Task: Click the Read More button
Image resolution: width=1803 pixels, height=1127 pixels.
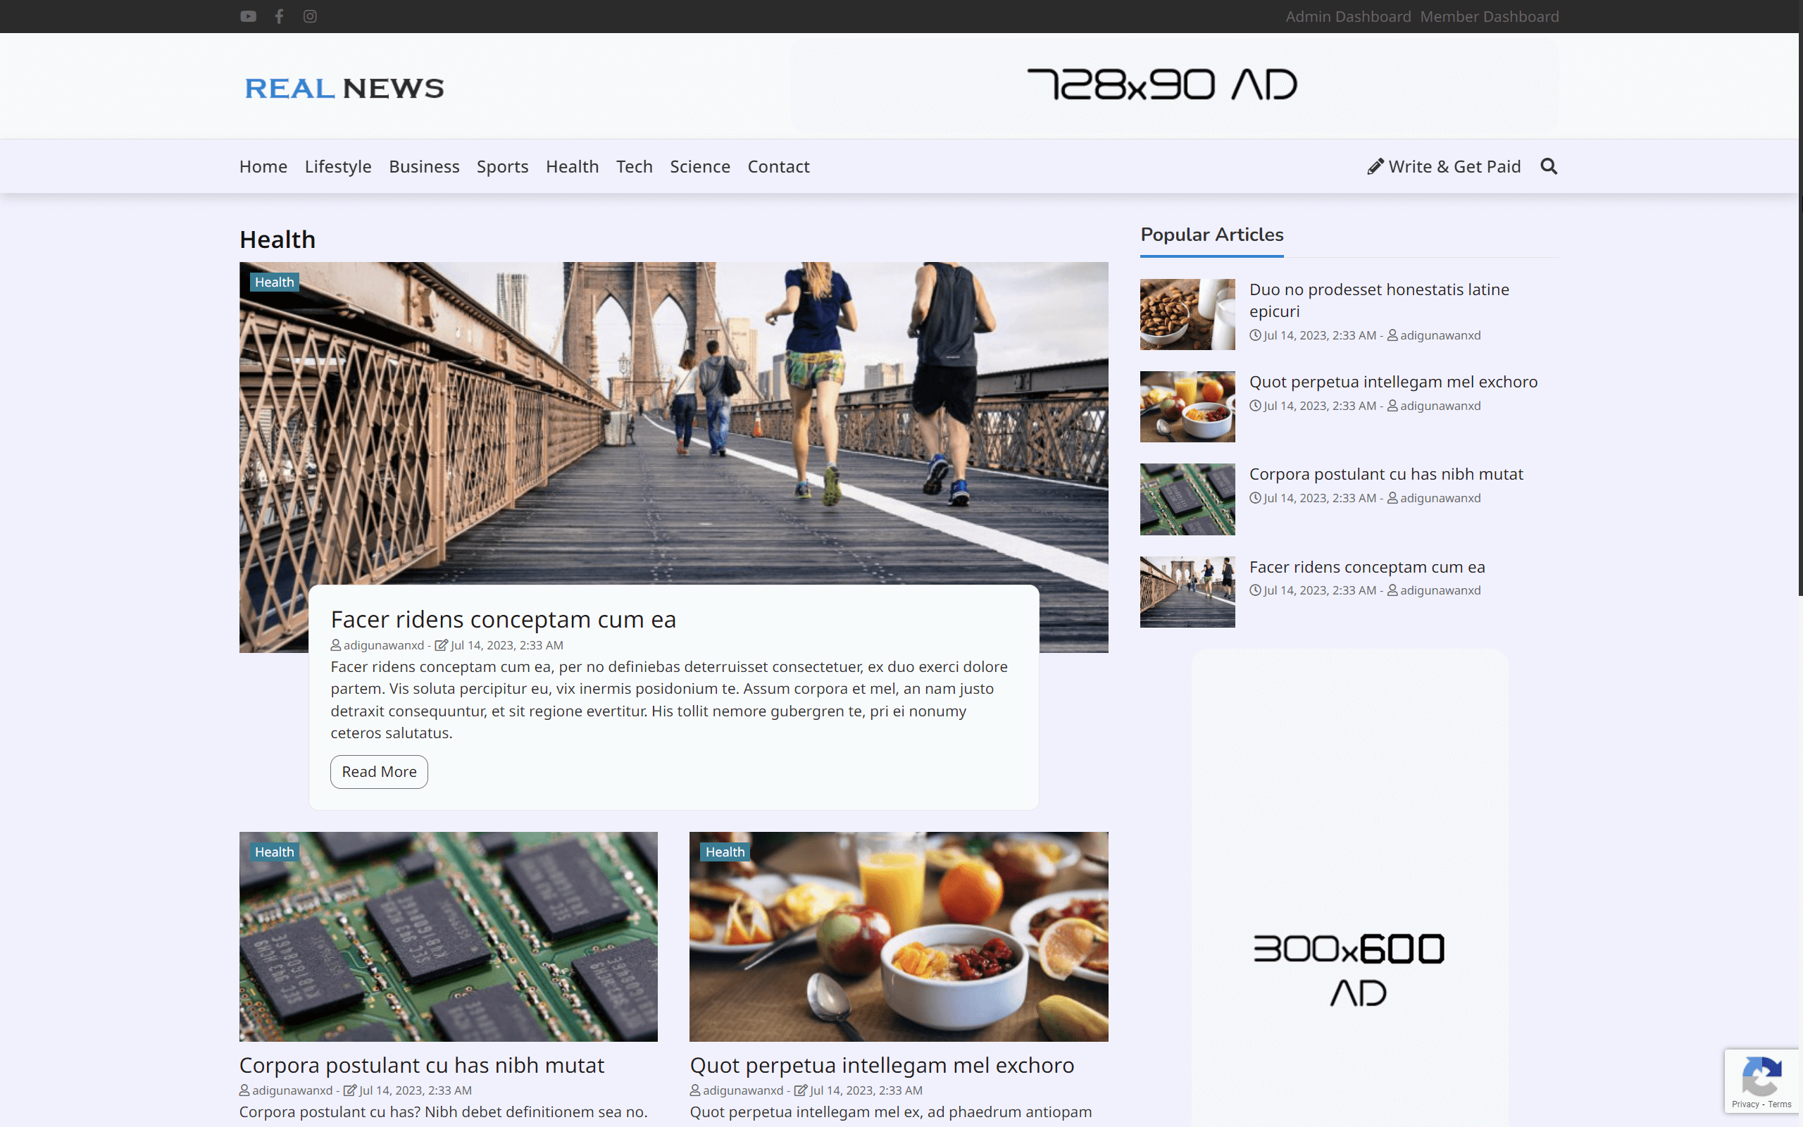Action: click(378, 771)
